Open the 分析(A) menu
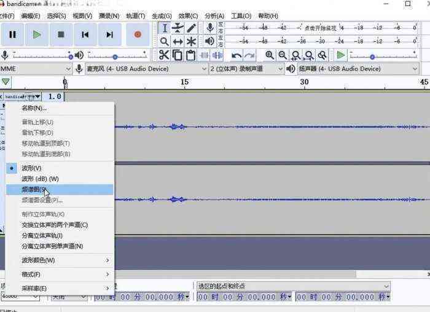 point(214,16)
